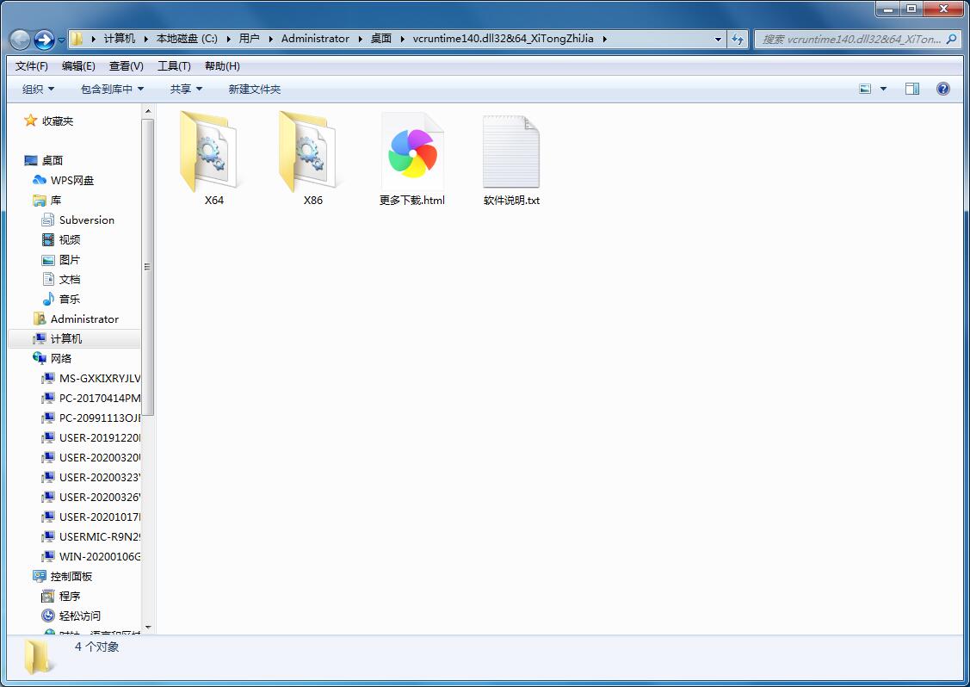The height and width of the screenshot is (687, 970).
Task: Expand the arrow after 桌面 in breadcrumb
Action: pyautogui.click(x=403, y=39)
